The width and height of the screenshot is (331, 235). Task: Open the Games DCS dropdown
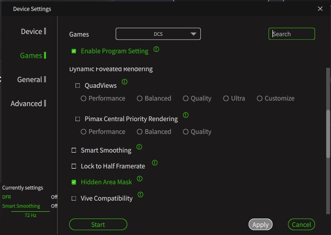(x=158, y=34)
